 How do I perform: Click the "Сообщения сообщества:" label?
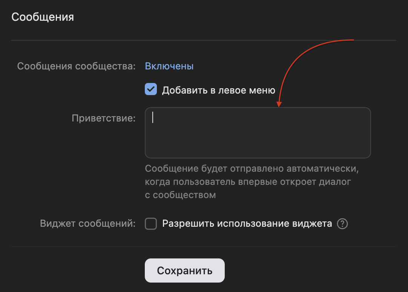tap(76, 66)
